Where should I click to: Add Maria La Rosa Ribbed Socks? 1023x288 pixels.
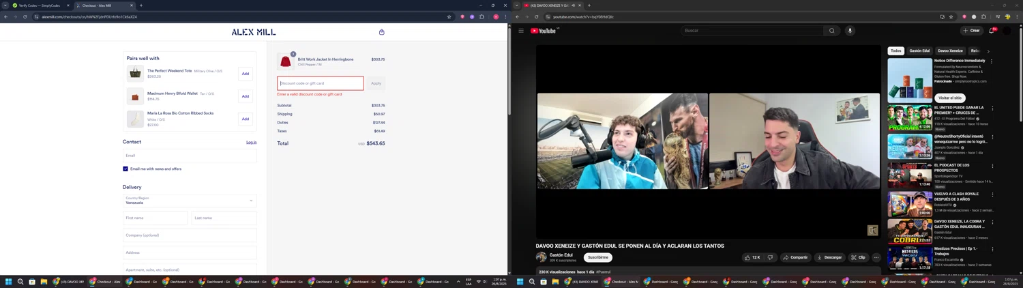[x=246, y=119]
